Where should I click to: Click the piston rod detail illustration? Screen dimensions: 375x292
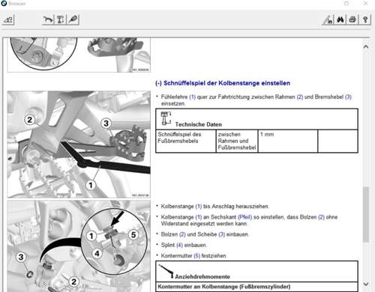pyautogui.click(x=79, y=246)
